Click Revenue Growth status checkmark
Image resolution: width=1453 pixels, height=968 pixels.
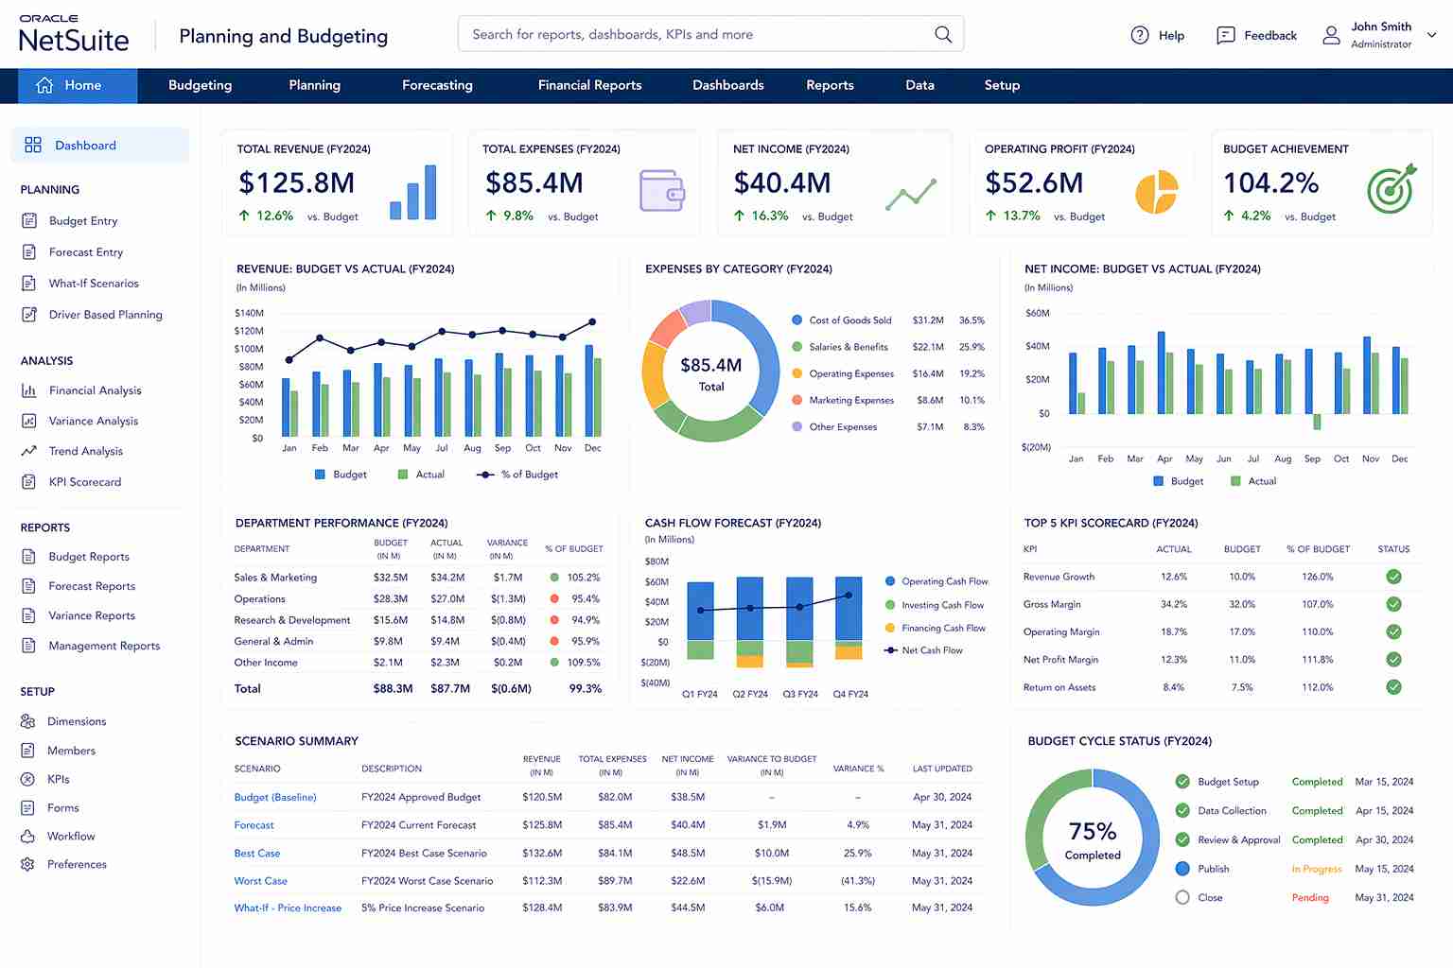pyautogui.click(x=1393, y=577)
